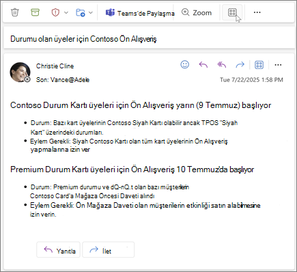Image resolution: width=297 pixels, height=272 pixels.
Task: Click Teams'de Paylaşma button
Action: click(140, 13)
